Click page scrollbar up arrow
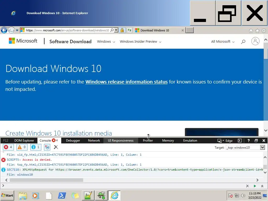 [266, 40]
